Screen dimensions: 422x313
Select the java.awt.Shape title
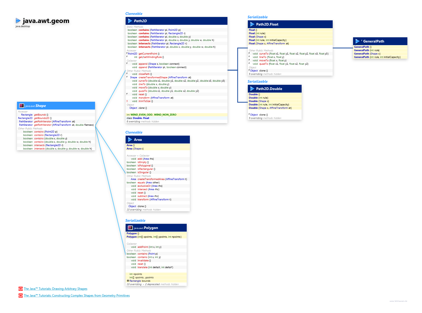36,106
